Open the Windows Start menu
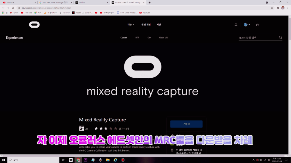The image size is (291, 163). [4, 160]
